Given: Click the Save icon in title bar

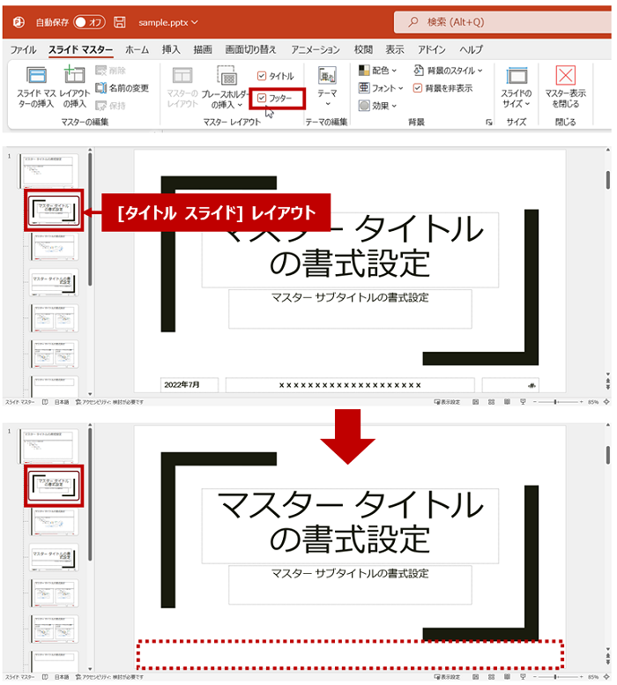Looking at the screenshot, I should (x=120, y=21).
